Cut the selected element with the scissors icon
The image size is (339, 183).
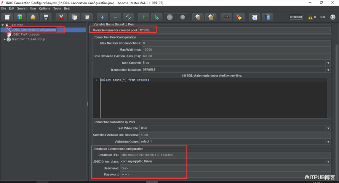[x=61, y=17]
